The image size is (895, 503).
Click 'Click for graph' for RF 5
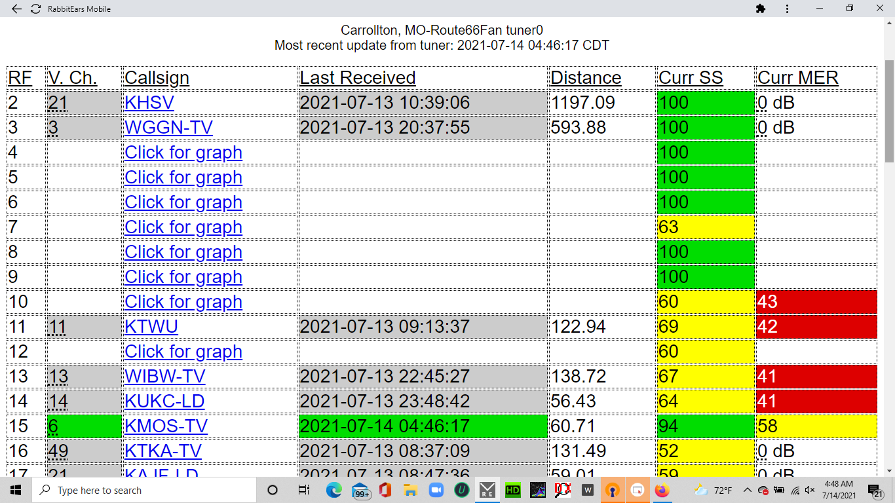[183, 177]
